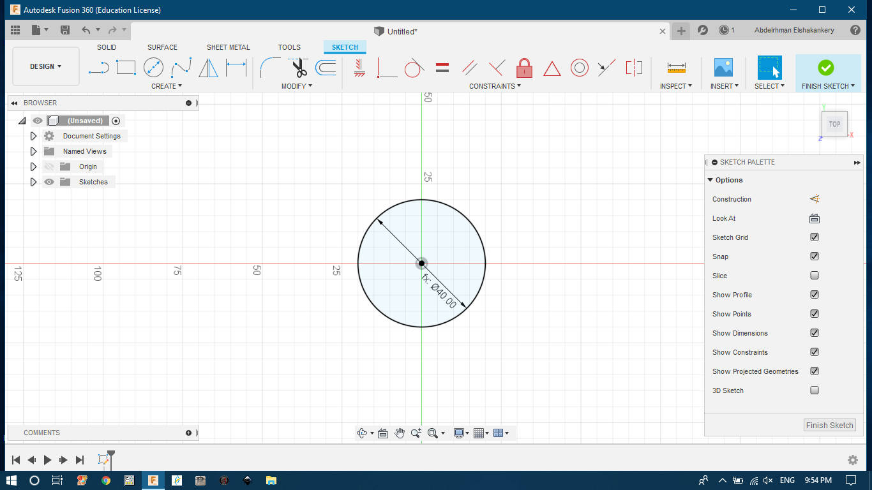Apply the Fix/Unfix lock constraint

tap(524, 67)
